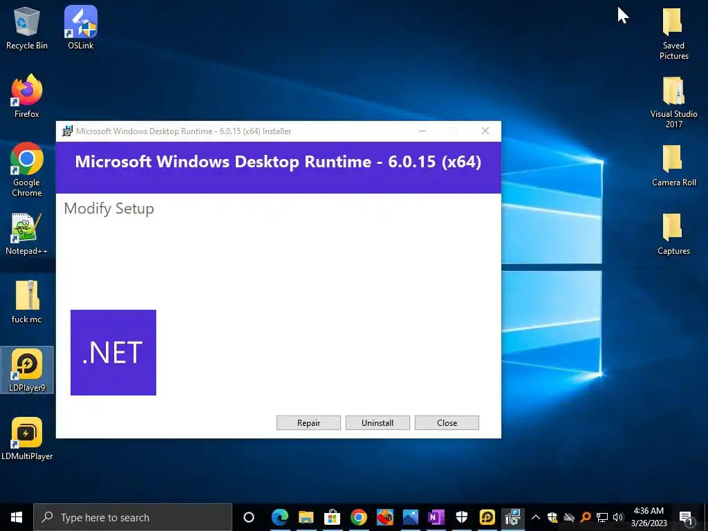Click the orange magnifier tray icon
This screenshot has height=531, width=708.
[x=586, y=517]
